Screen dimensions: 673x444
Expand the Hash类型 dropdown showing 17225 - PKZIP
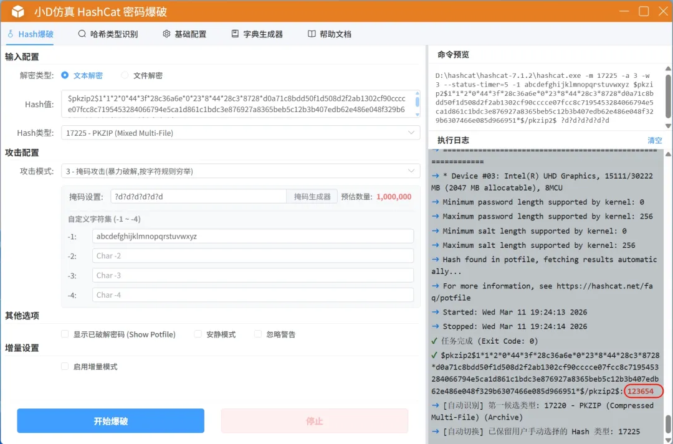pos(241,133)
